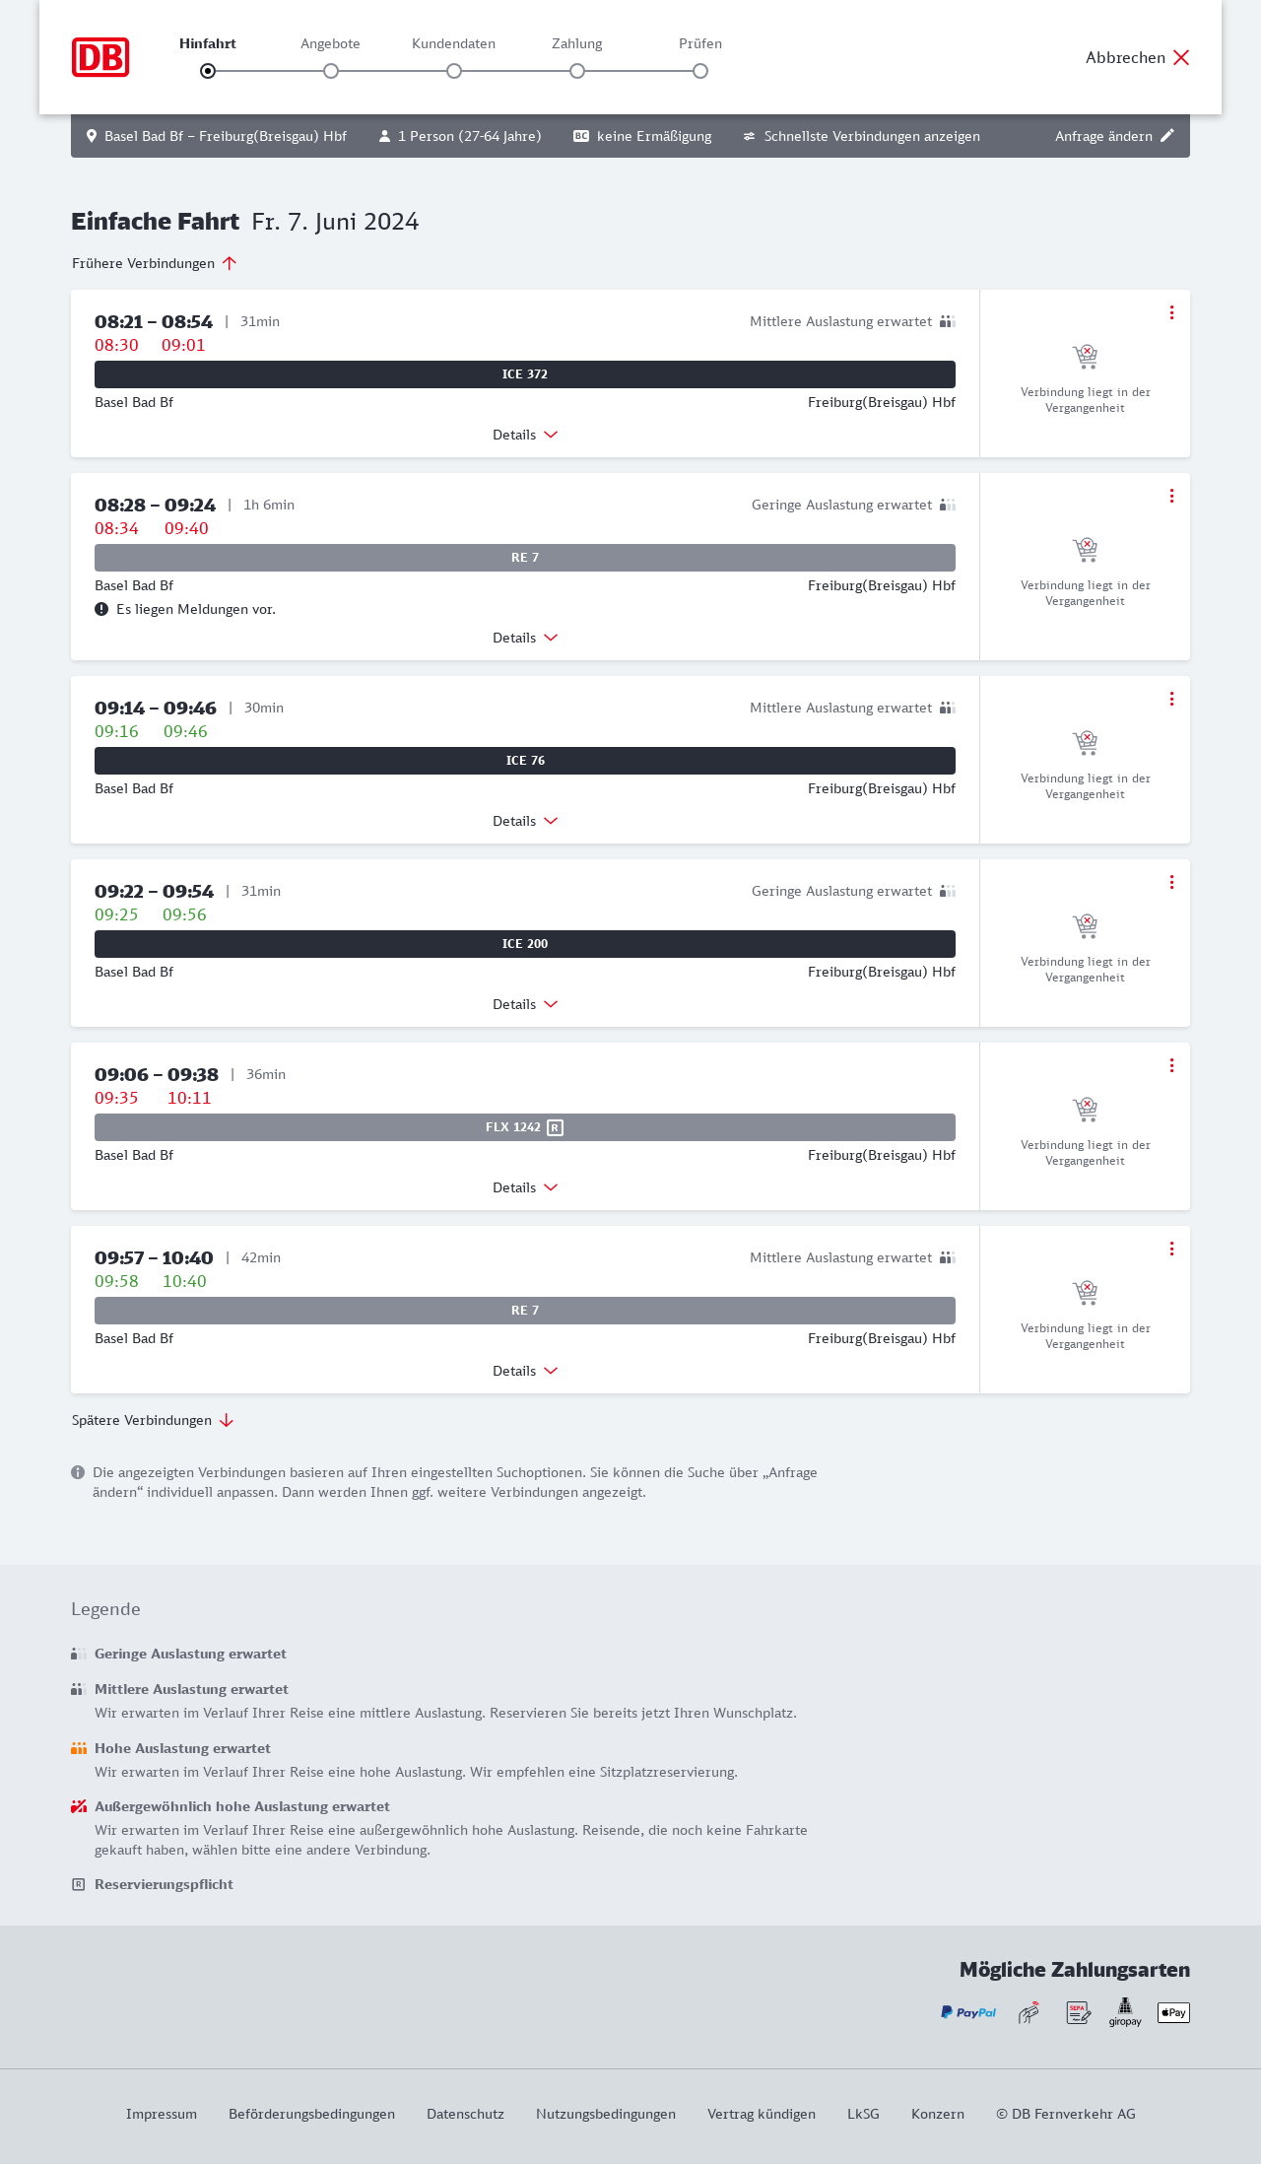This screenshot has width=1261, height=2164.
Task: Open the Impressum footer link
Action: [162, 2114]
